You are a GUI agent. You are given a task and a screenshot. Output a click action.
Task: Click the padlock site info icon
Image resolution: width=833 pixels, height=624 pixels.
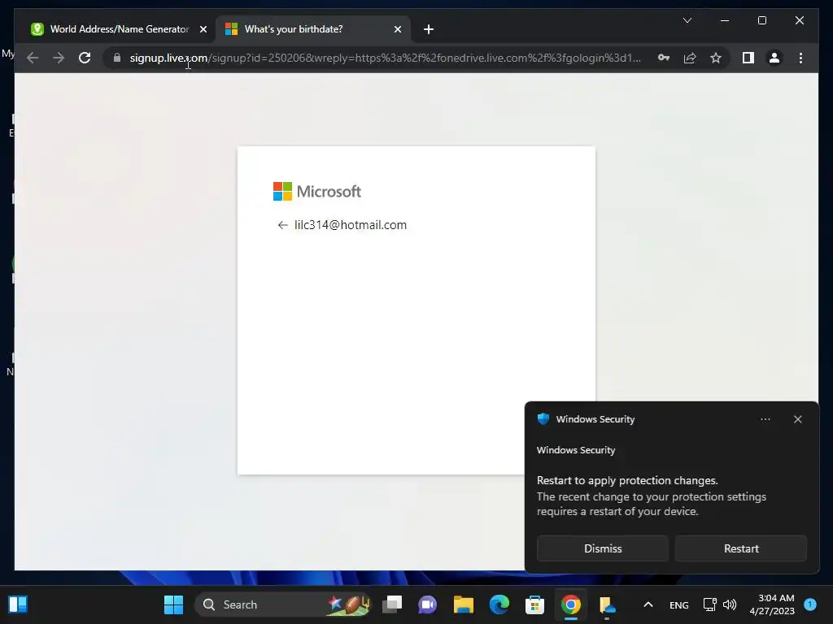(117, 58)
